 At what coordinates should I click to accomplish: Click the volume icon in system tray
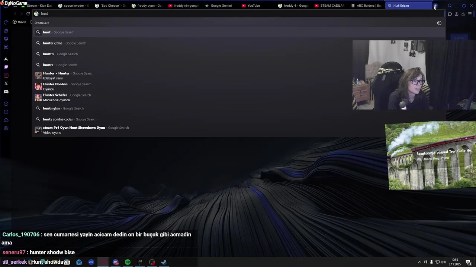click(443, 262)
